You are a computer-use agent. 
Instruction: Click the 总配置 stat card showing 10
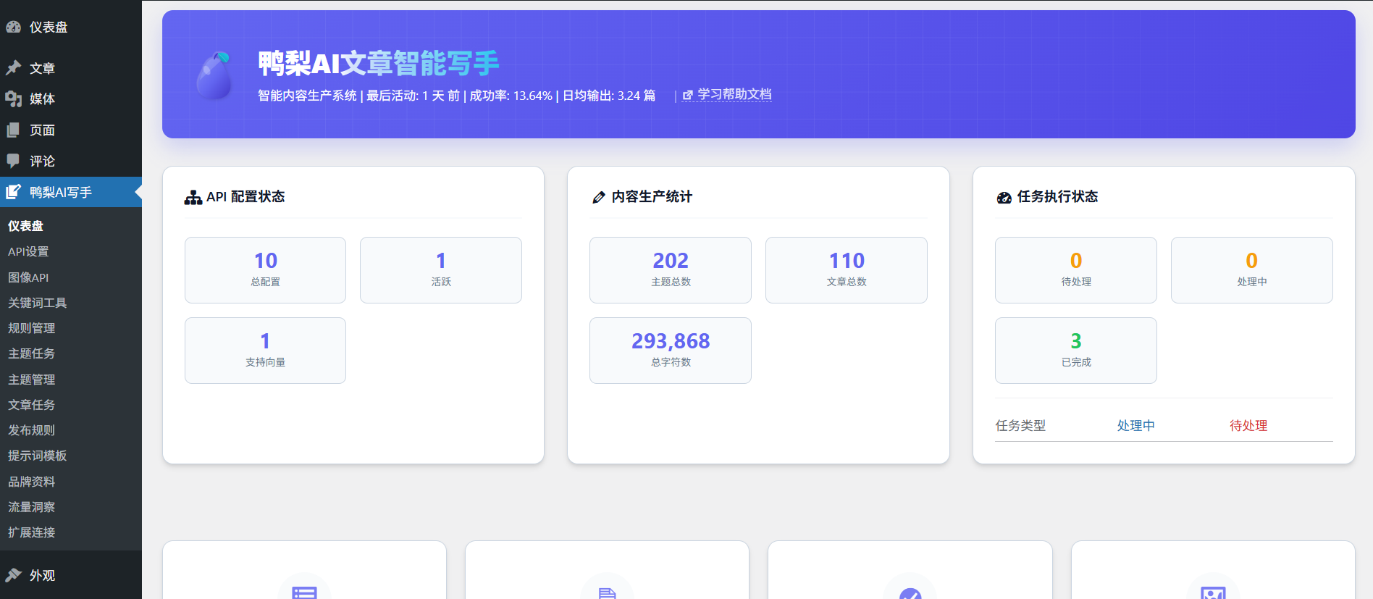tap(265, 270)
